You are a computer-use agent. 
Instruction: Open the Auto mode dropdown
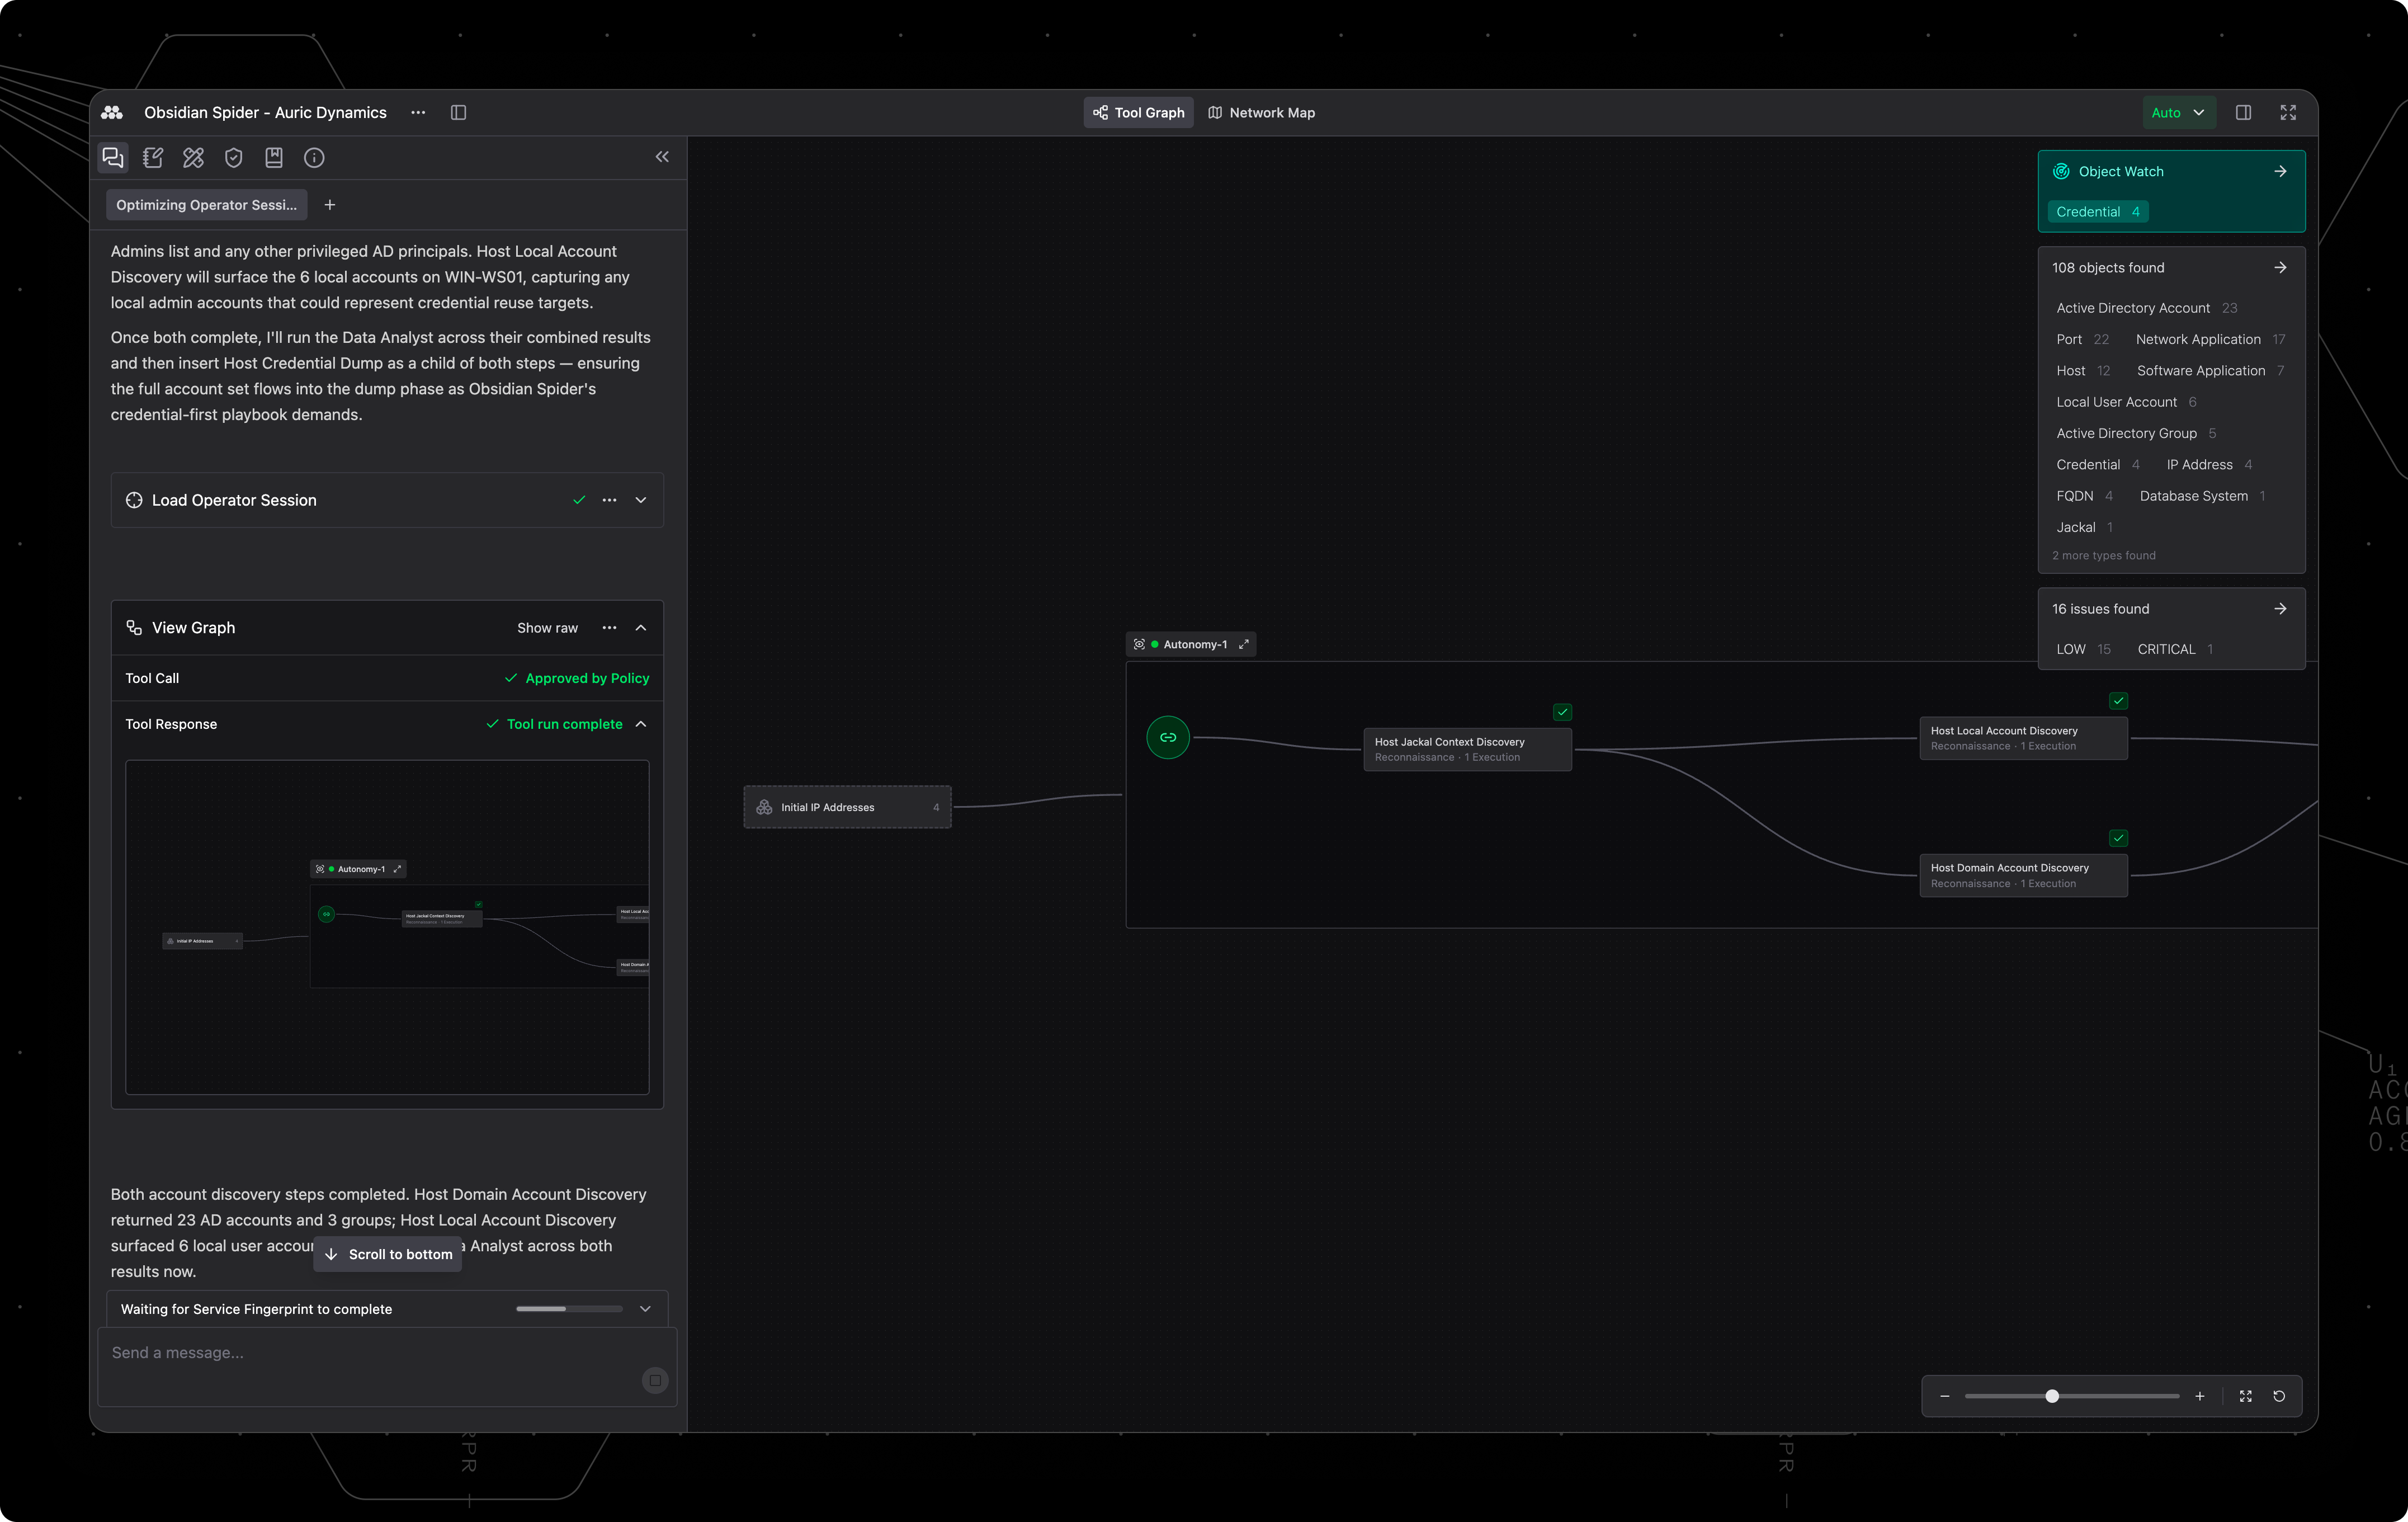2178,113
